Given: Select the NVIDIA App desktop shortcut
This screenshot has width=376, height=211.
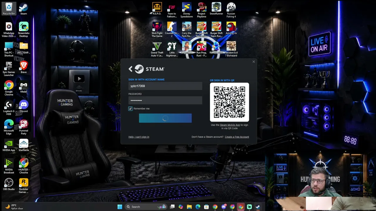Looking at the screenshot, I should [x=9, y=146].
